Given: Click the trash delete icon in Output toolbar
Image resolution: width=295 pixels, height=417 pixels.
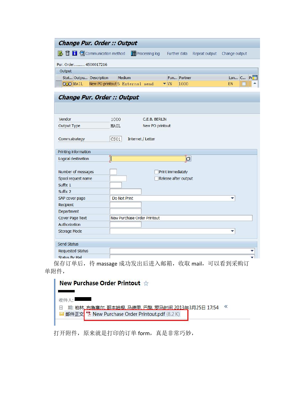Looking at the screenshot, I should tap(68, 53).
